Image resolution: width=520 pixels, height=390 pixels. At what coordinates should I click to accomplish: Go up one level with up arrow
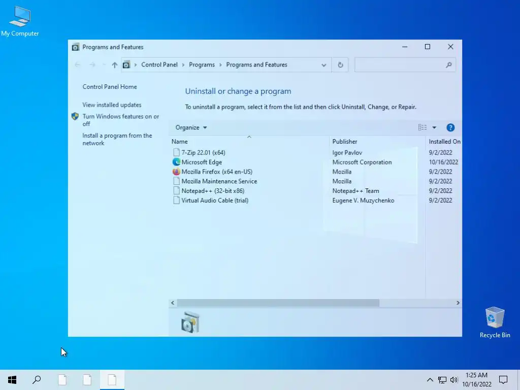[x=114, y=65]
